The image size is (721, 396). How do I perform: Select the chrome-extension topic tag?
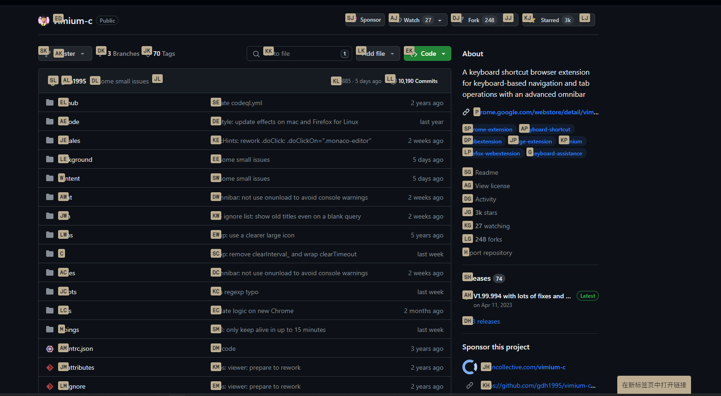489,130
